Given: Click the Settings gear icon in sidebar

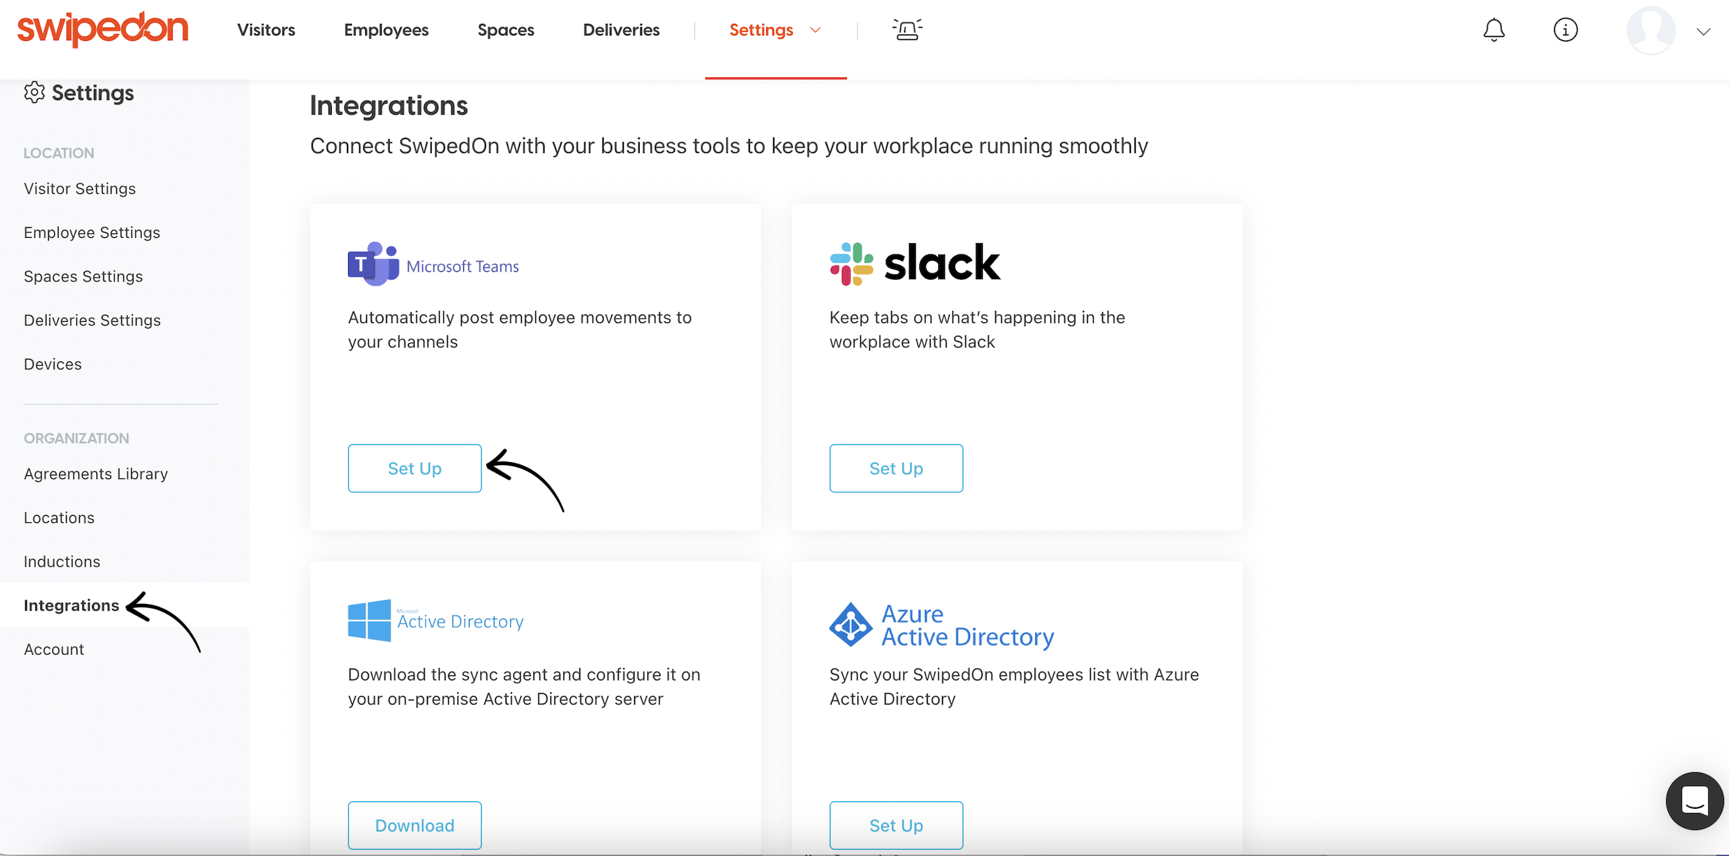Looking at the screenshot, I should tap(34, 92).
